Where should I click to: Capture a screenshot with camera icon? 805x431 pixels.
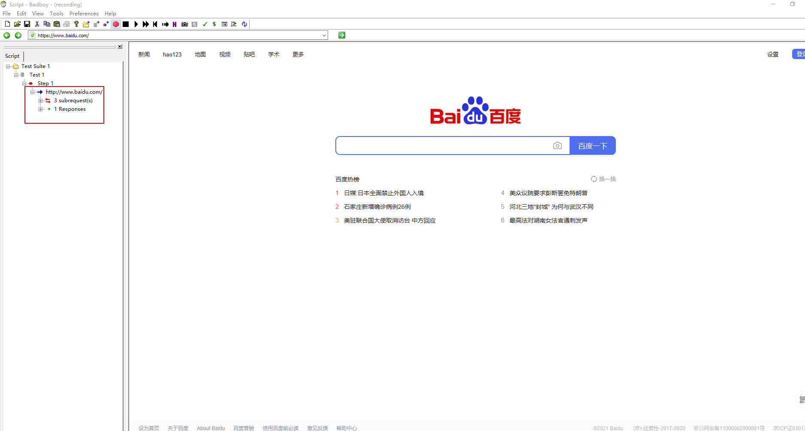coord(184,24)
